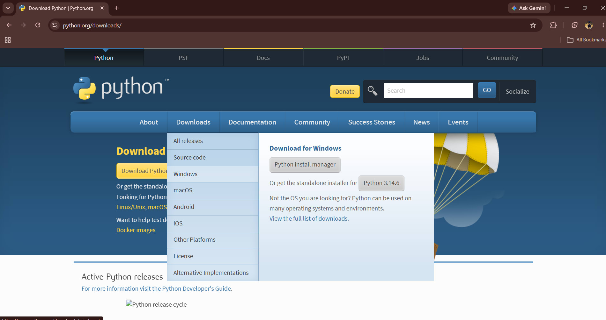Choose License from Downloads menu
606x320 pixels.
(x=213, y=256)
